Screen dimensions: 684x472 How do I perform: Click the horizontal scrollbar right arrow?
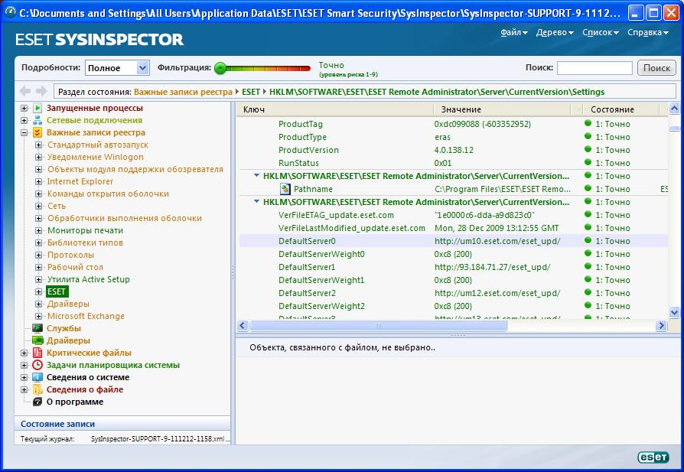(x=661, y=325)
